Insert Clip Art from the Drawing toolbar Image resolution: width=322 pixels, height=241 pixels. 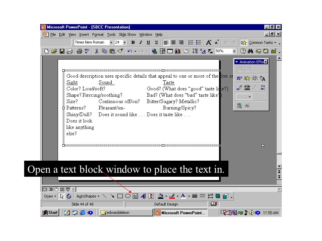pyautogui.click(x=151, y=196)
